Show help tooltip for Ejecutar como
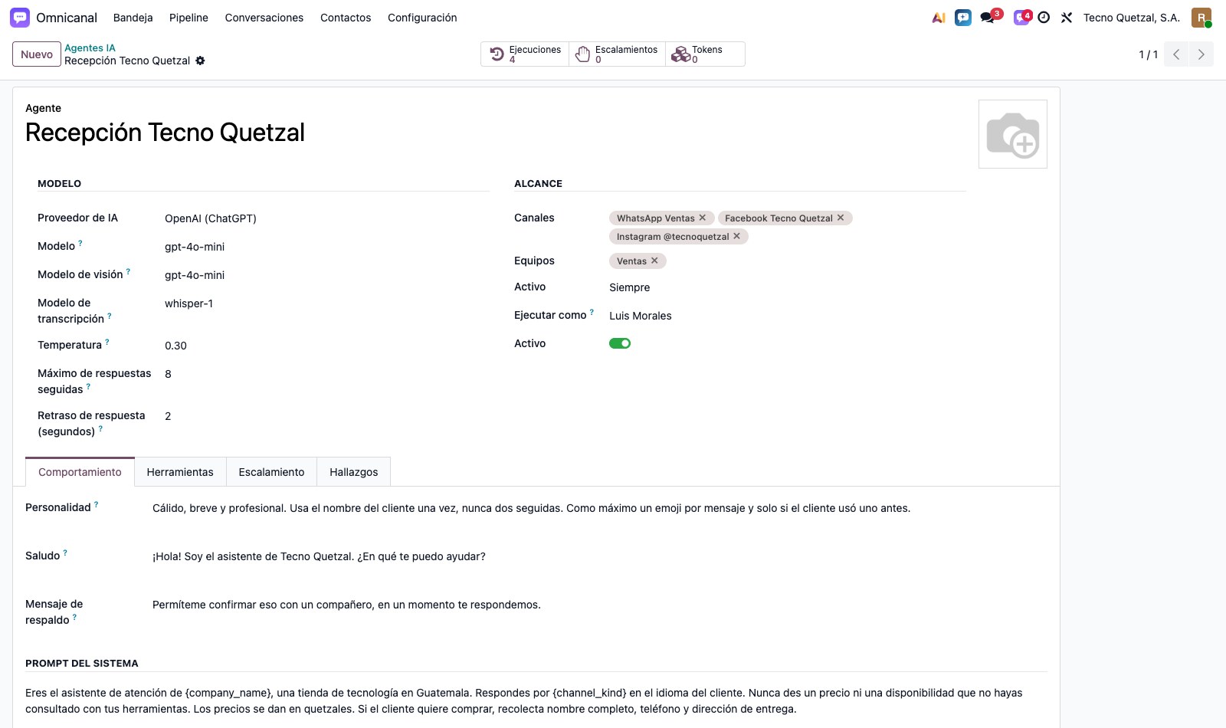This screenshot has height=728, width=1226. click(x=592, y=312)
